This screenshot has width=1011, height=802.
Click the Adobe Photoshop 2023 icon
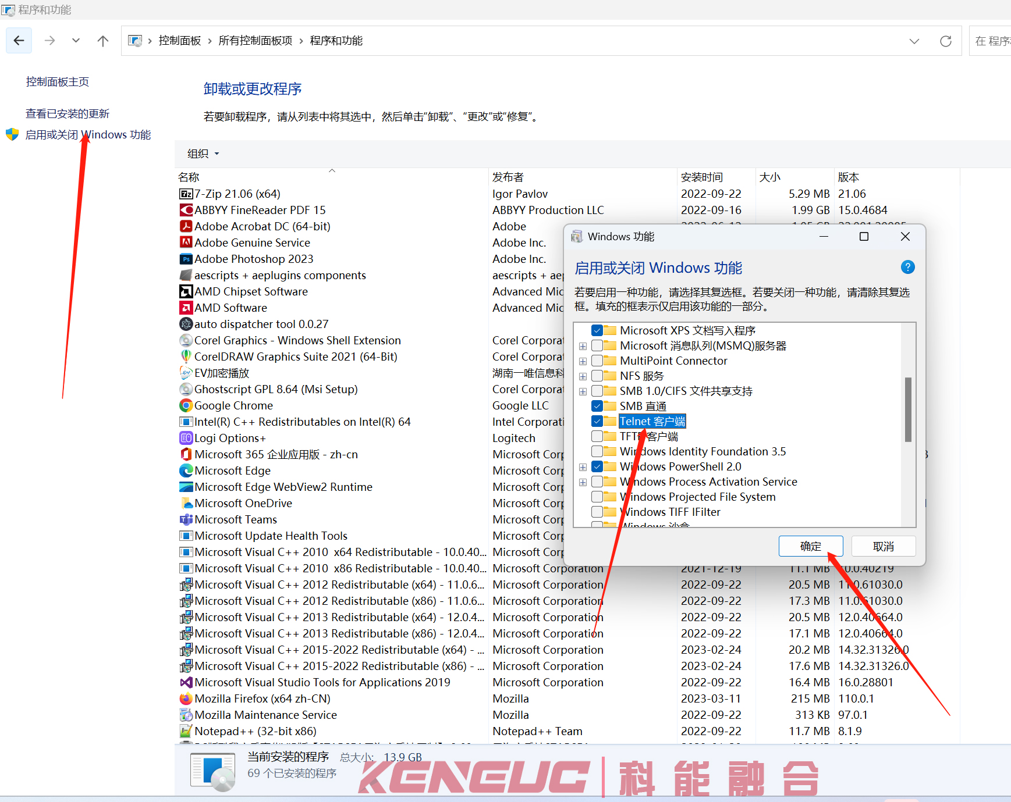click(x=186, y=259)
